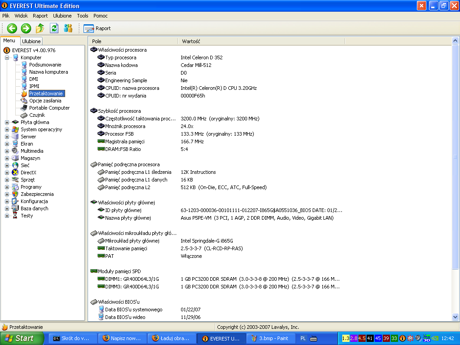Select the IPMI tree item
This screenshot has width=460, height=345.
(x=34, y=86)
